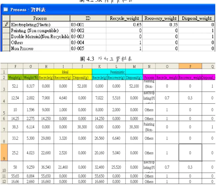This screenshot has width=217, height=185.
Task: Click the green Weight(g) header cell
Action: pos(15,77)
